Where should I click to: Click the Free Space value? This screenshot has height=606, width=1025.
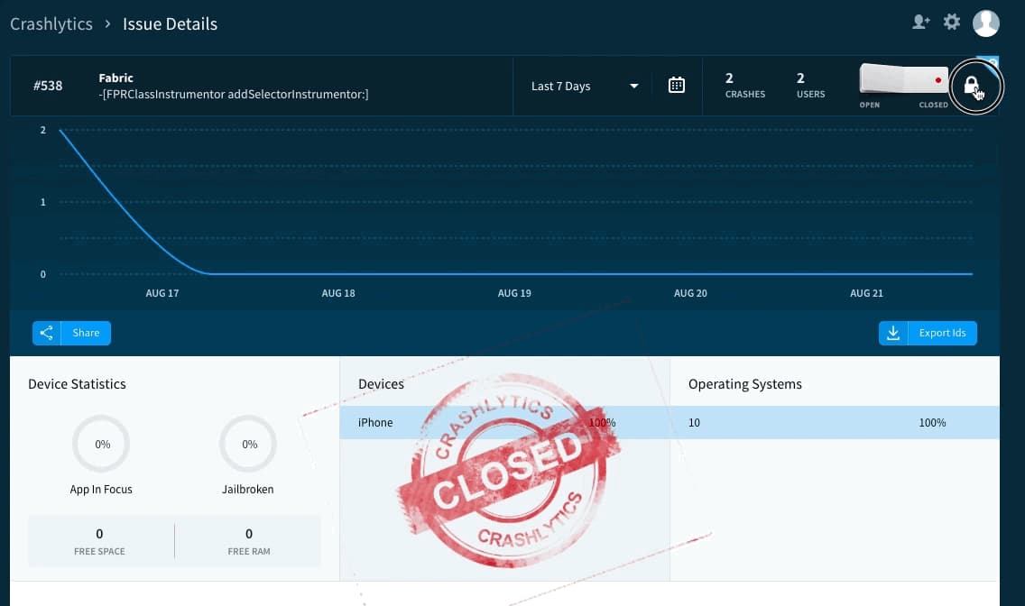point(99,534)
